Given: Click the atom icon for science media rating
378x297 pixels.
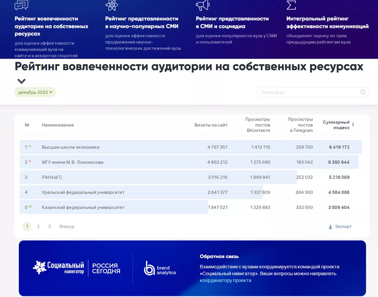Looking at the screenshot, I should pyautogui.click(x=112, y=5).
